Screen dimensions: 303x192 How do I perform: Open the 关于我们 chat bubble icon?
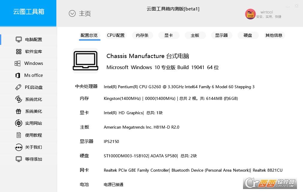(19, 147)
